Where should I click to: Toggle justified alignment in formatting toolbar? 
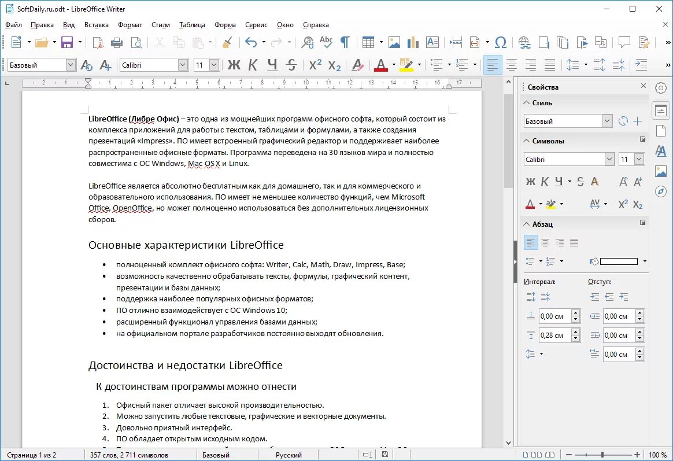550,65
